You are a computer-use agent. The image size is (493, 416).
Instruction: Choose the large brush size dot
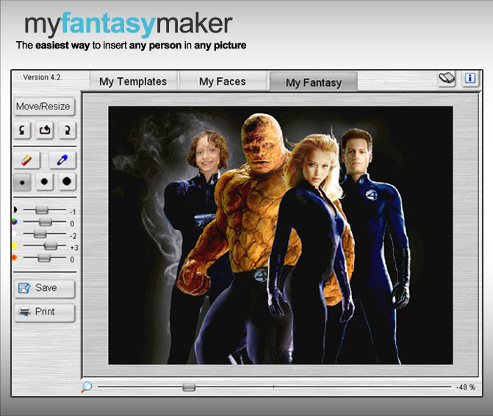click(x=67, y=182)
